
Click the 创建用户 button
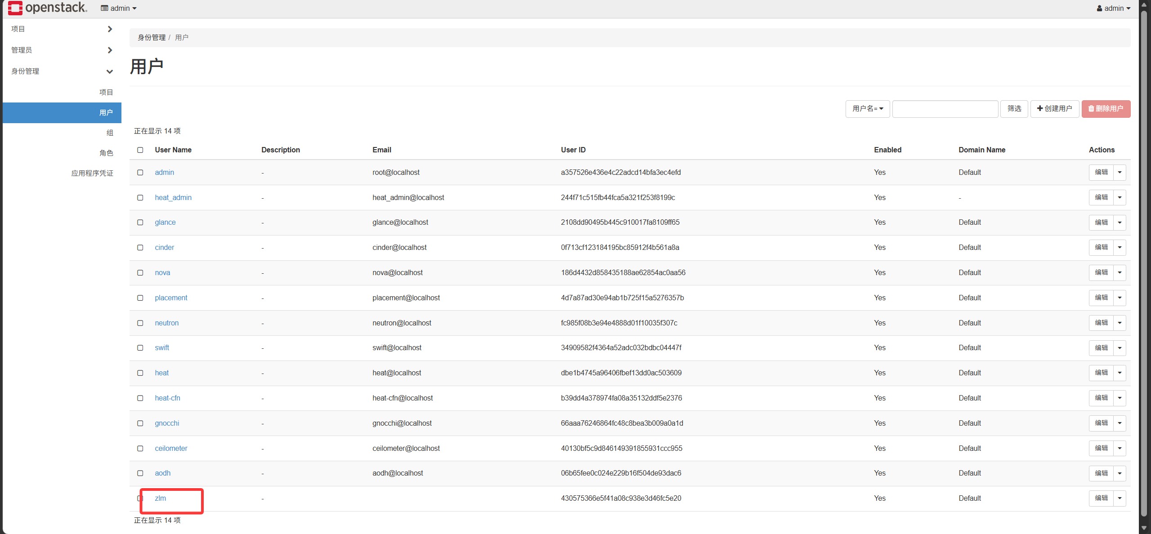1054,109
